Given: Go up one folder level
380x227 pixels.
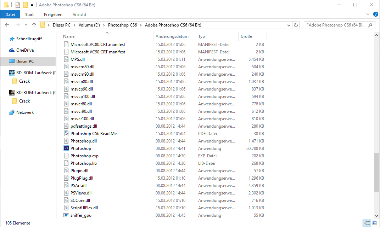Looking at the screenshot, I should pos(34,25).
